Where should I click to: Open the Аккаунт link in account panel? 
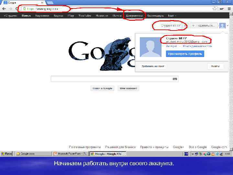coord(172,46)
